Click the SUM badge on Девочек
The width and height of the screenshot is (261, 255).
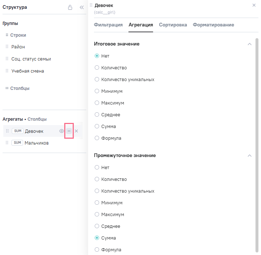18,131
